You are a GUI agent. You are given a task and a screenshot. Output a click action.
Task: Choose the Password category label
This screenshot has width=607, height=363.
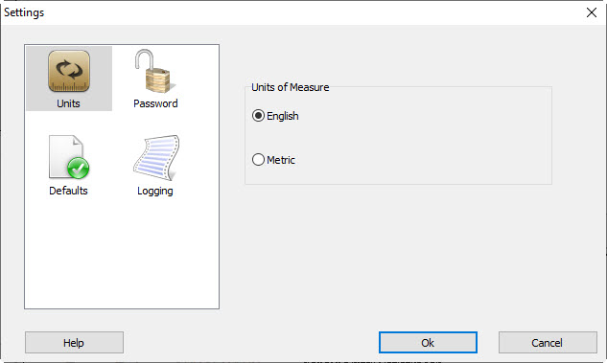[x=155, y=103]
